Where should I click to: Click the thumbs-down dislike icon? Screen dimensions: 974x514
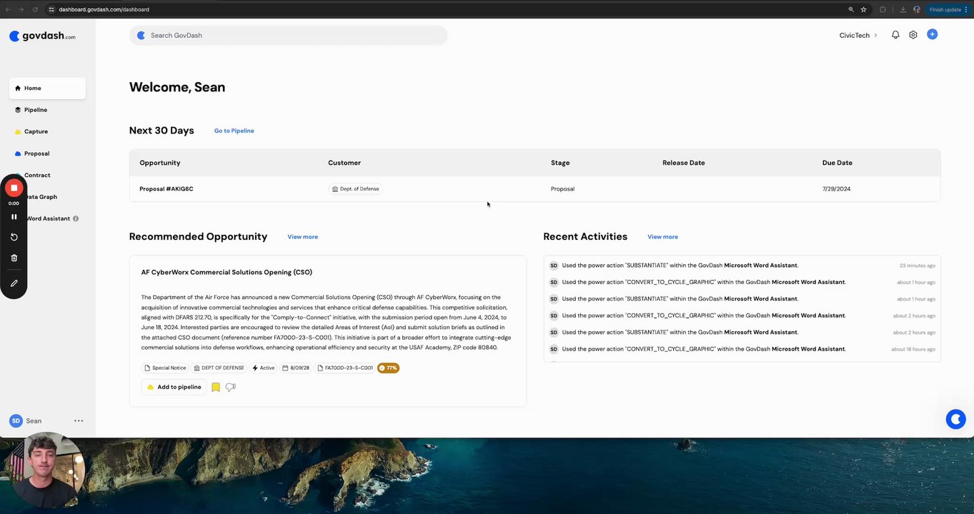(x=230, y=387)
